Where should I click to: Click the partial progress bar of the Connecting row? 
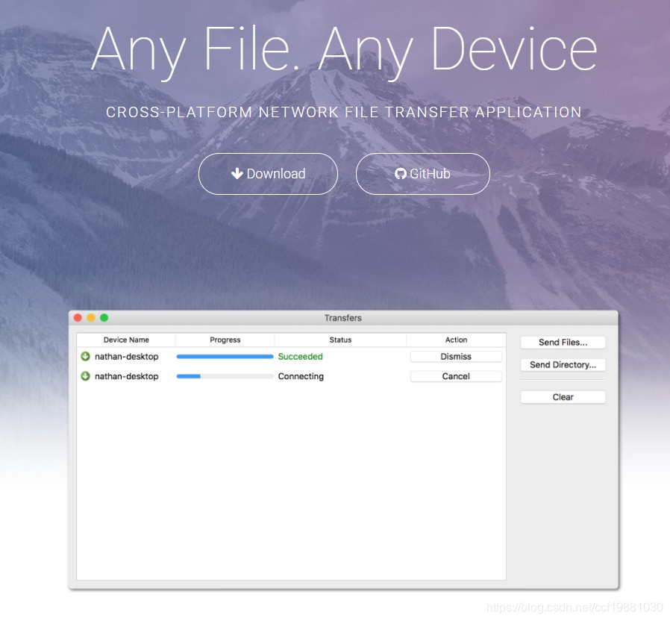point(225,376)
